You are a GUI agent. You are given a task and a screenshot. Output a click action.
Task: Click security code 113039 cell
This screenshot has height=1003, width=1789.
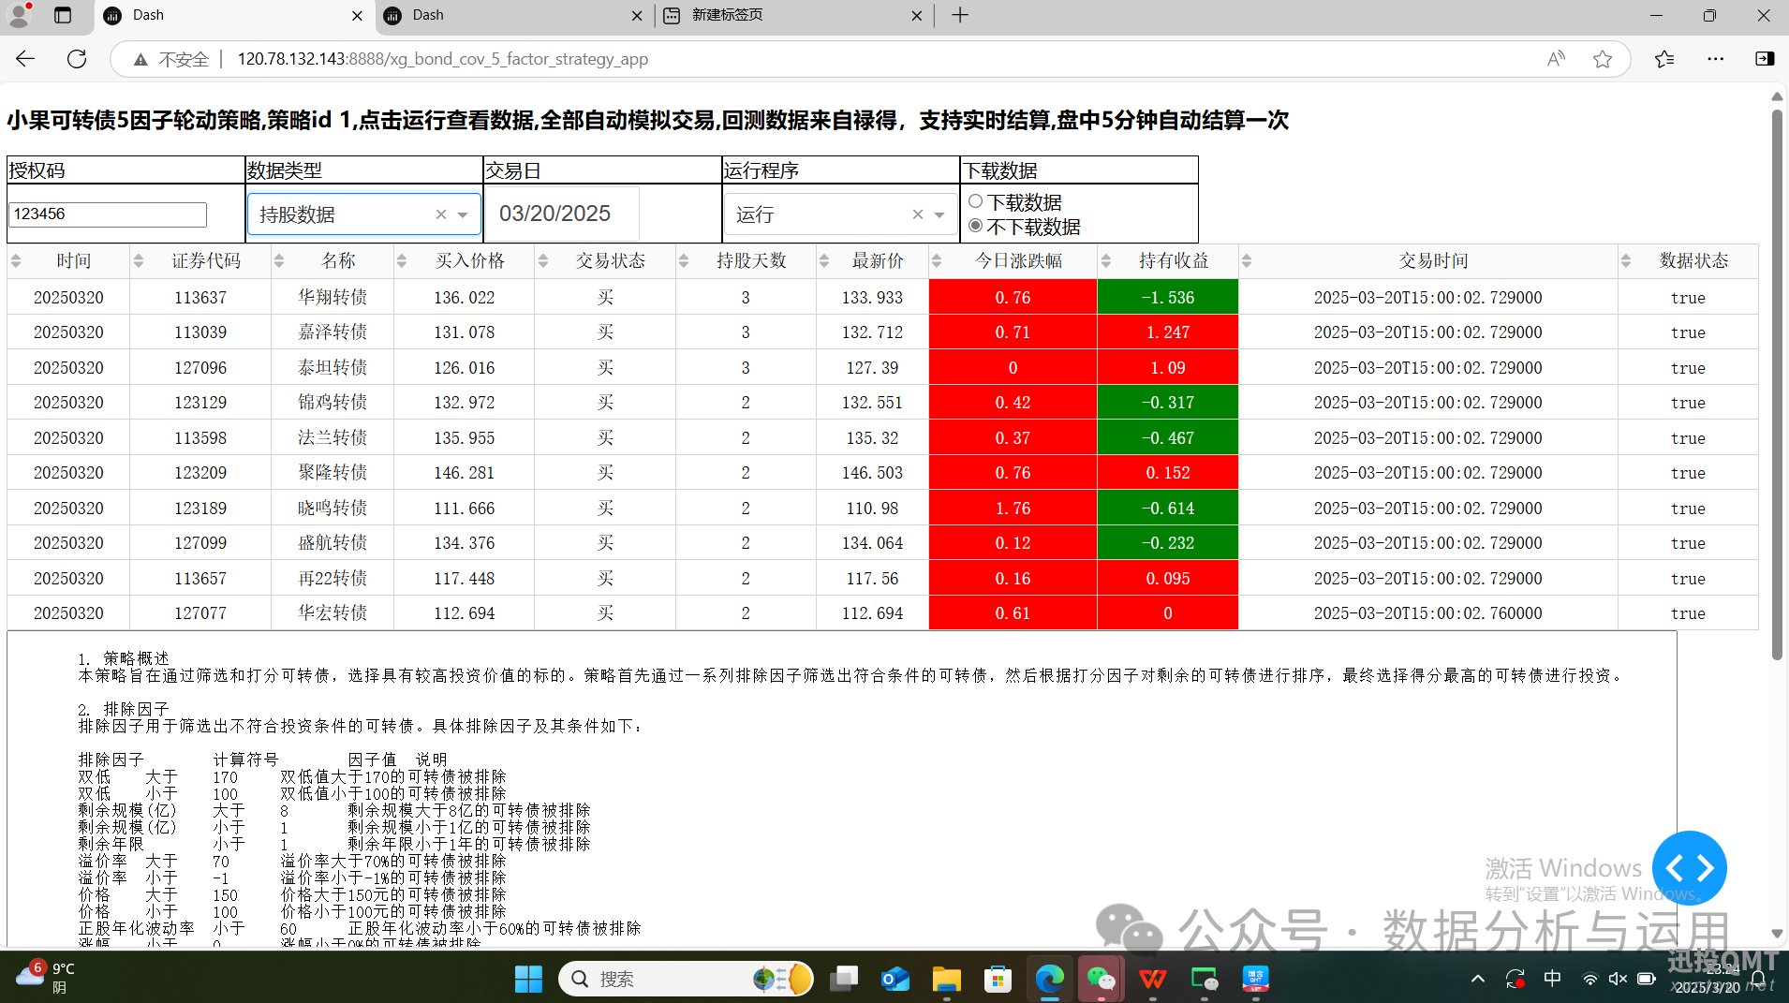coord(200,332)
